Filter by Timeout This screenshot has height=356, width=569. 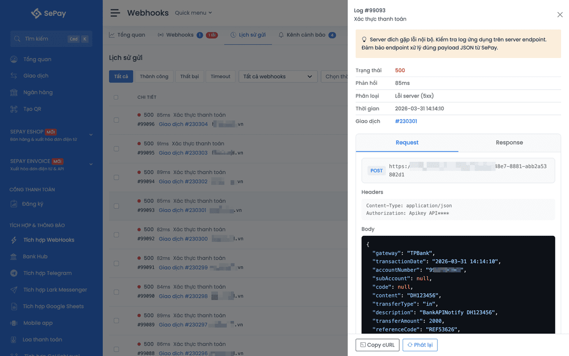(x=220, y=76)
